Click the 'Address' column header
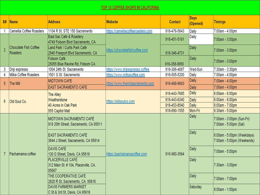The width and height of the screenshot is (260, 195). pos(77,22)
